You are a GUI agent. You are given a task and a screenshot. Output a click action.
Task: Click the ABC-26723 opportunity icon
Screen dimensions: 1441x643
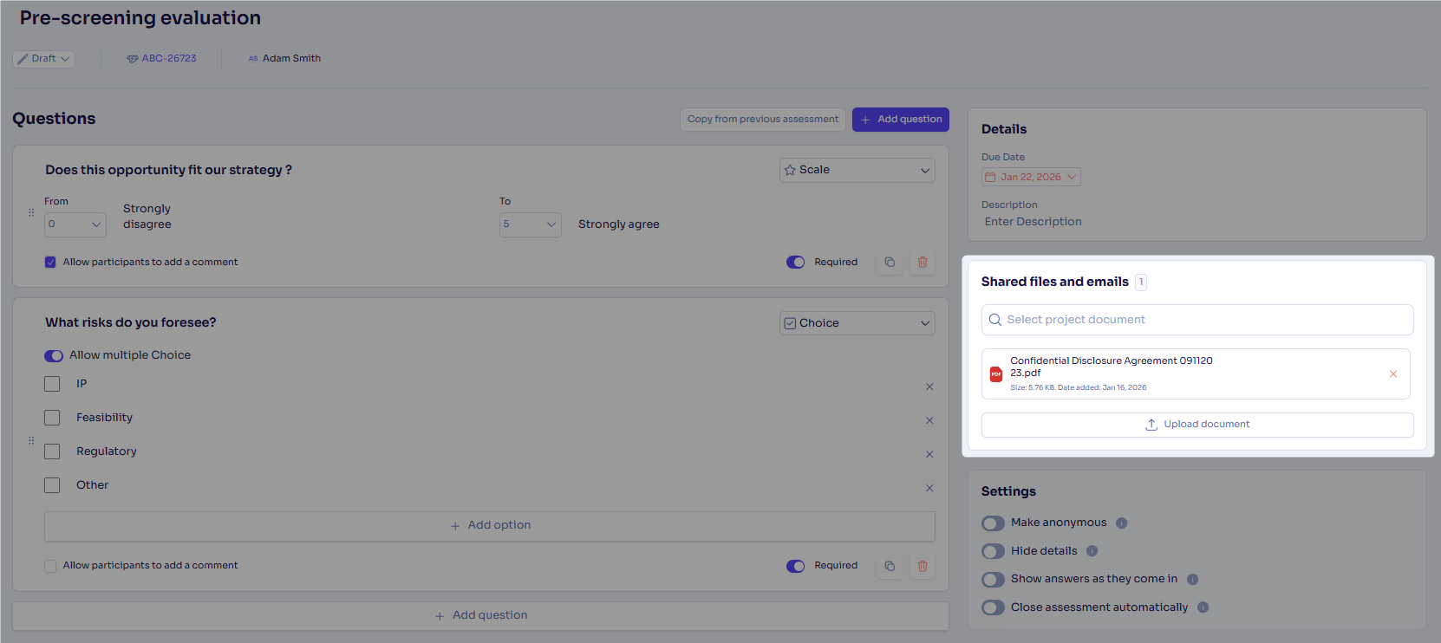[133, 59]
